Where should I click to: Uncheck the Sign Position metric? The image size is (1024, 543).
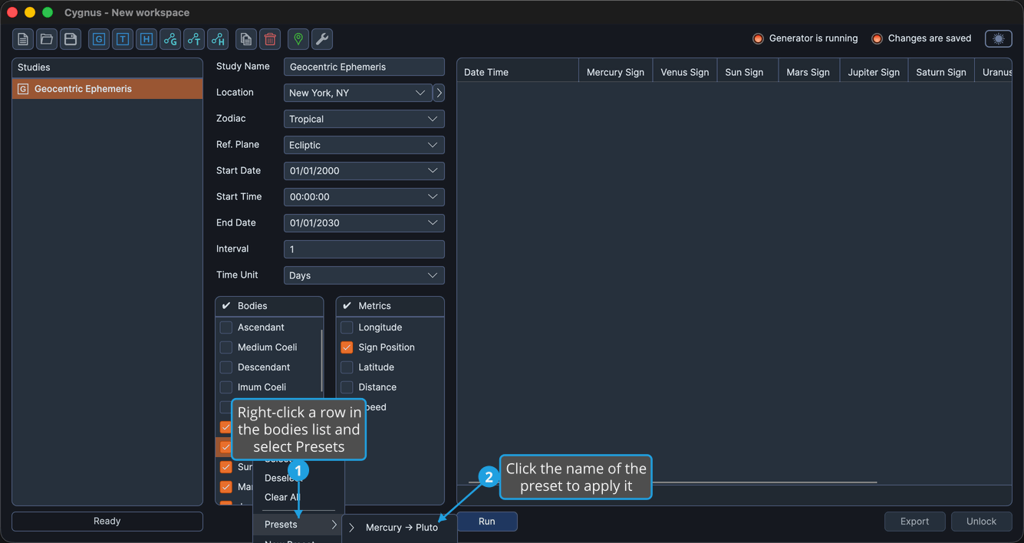click(347, 347)
